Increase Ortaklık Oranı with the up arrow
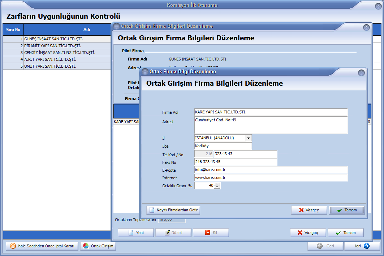This screenshot has width=384, height=256. [217, 184]
